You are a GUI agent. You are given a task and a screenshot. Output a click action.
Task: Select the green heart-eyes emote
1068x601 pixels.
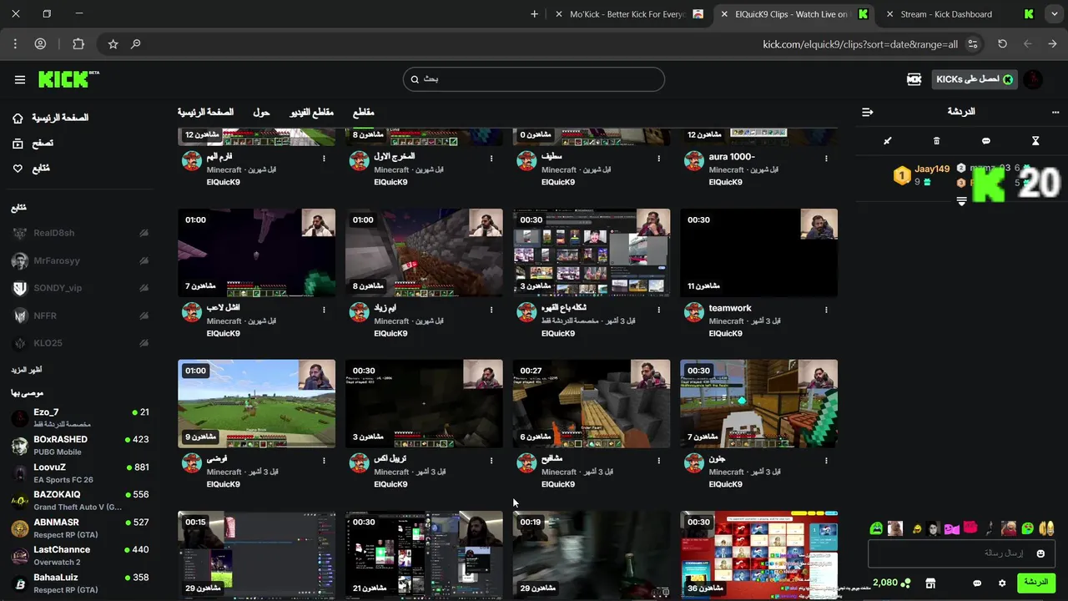[x=1027, y=528]
